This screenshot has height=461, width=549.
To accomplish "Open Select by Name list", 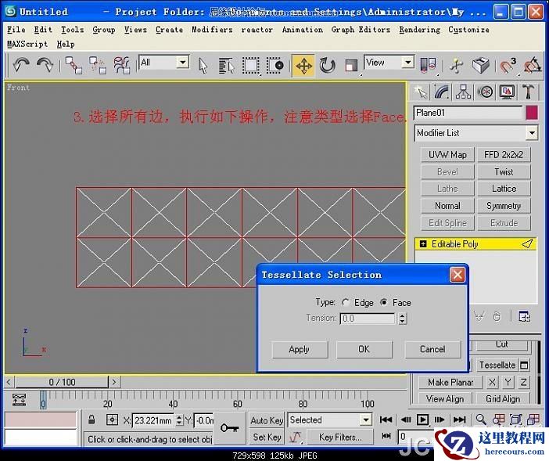I will coord(226,66).
